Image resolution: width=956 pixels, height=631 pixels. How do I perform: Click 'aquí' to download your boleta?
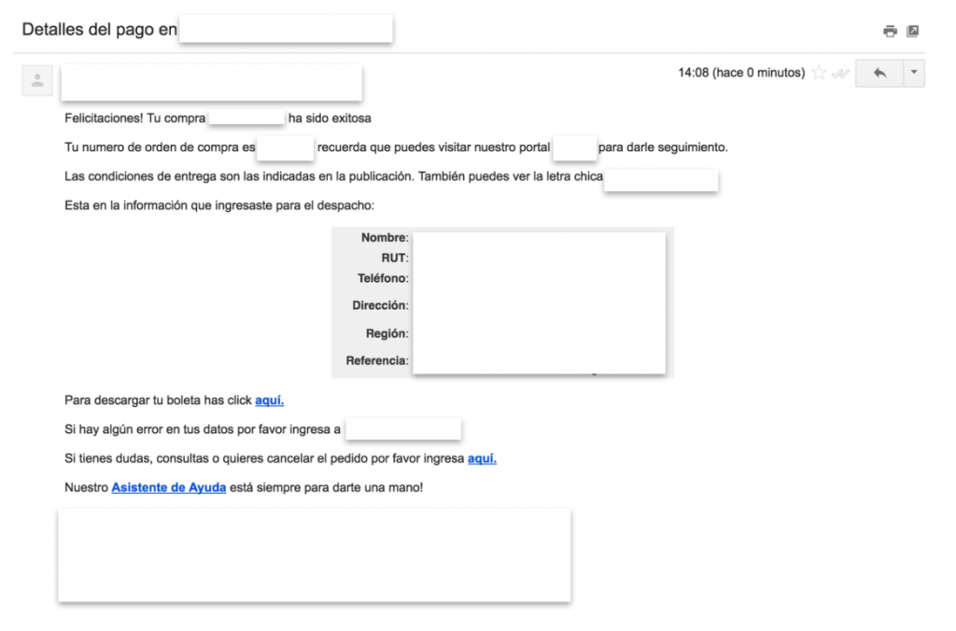pos(269,400)
